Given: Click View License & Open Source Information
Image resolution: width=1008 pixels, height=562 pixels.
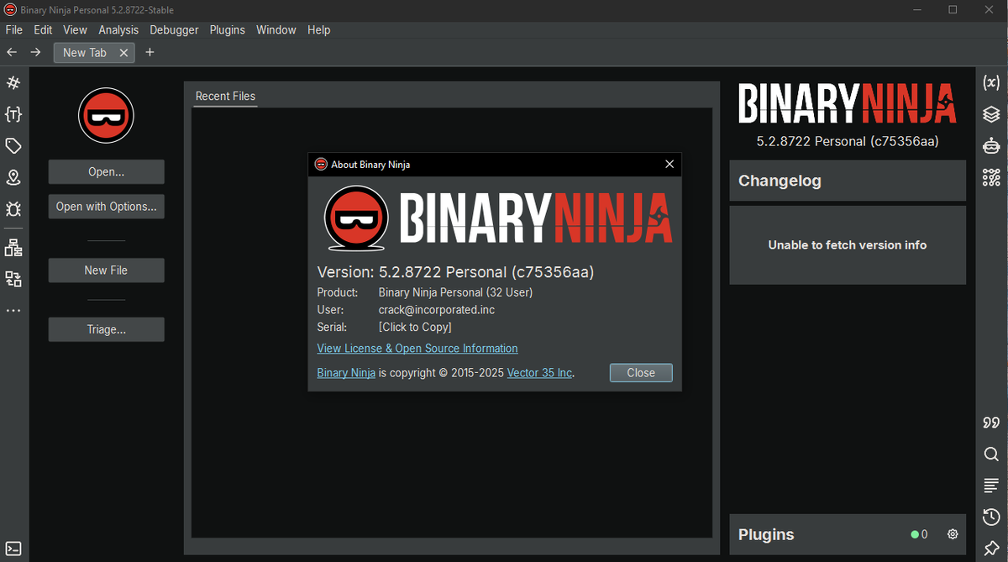Looking at the screenshot, I should pos(417,348).
